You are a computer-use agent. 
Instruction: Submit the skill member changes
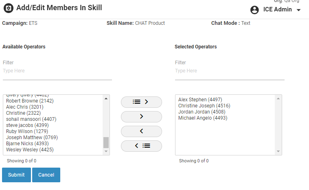click(x=16, y=175)
